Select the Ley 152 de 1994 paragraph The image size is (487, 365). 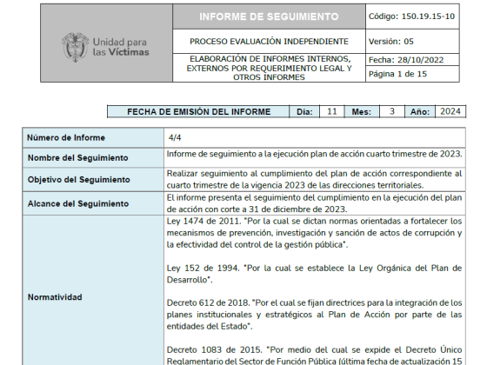[x=314, y=274]
